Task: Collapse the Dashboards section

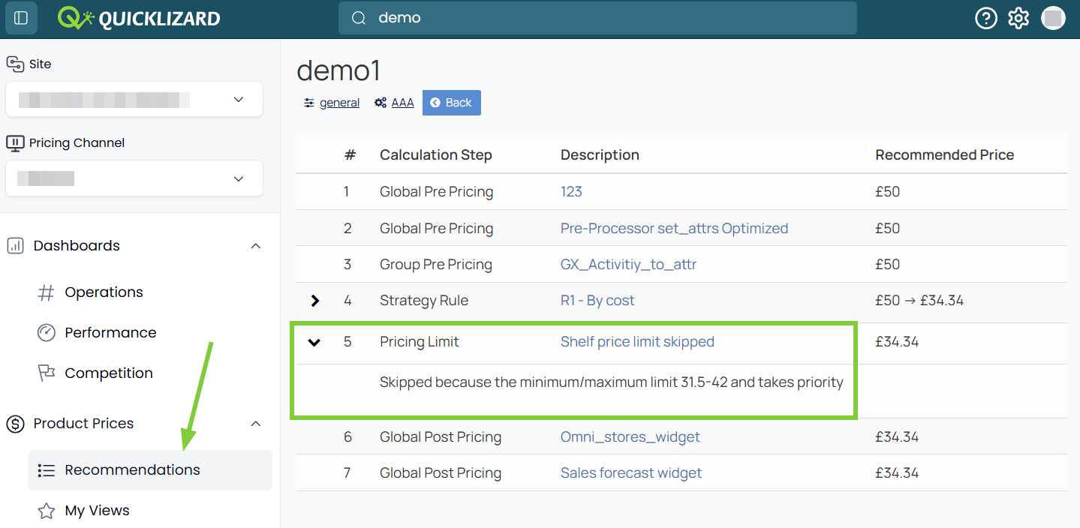Action: click(256, 246)
